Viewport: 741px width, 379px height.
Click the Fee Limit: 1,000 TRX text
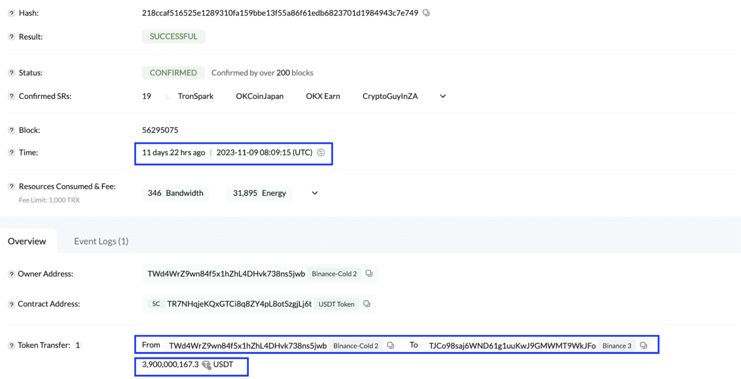pos(49,200)
